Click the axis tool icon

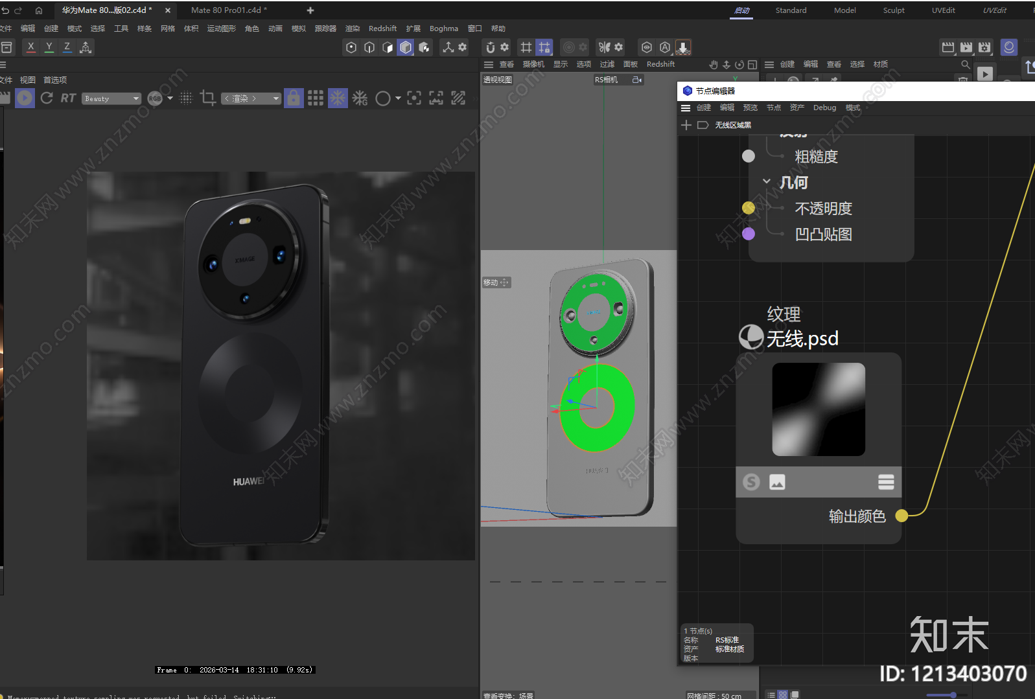(x=448, y=47)
